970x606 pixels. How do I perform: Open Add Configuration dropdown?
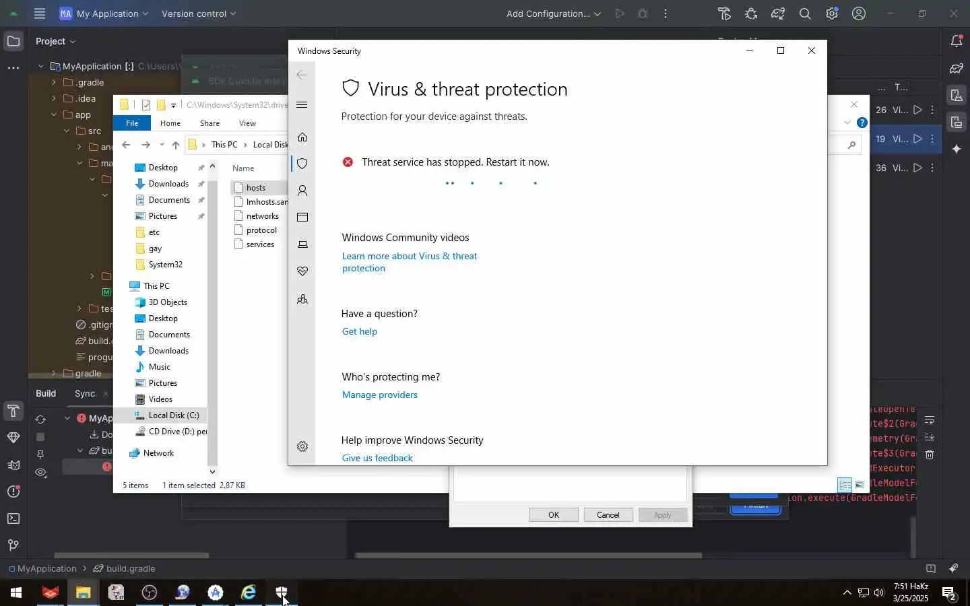pos(554,13)
